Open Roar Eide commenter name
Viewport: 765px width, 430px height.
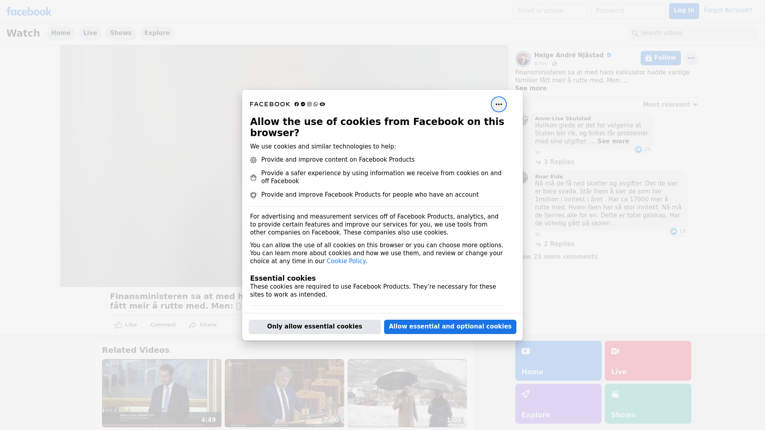(549, 177)
